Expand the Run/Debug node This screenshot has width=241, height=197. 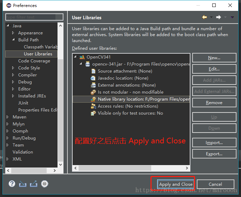pos(7,138)
